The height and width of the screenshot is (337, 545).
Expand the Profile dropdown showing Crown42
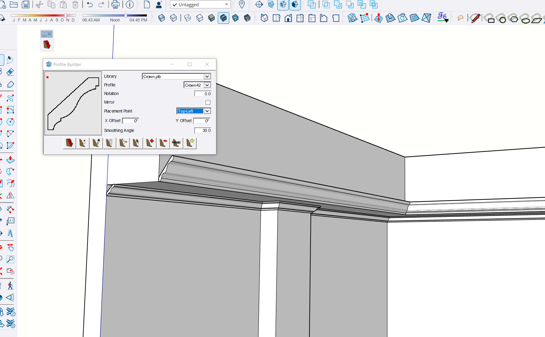[x=207, y=85]
